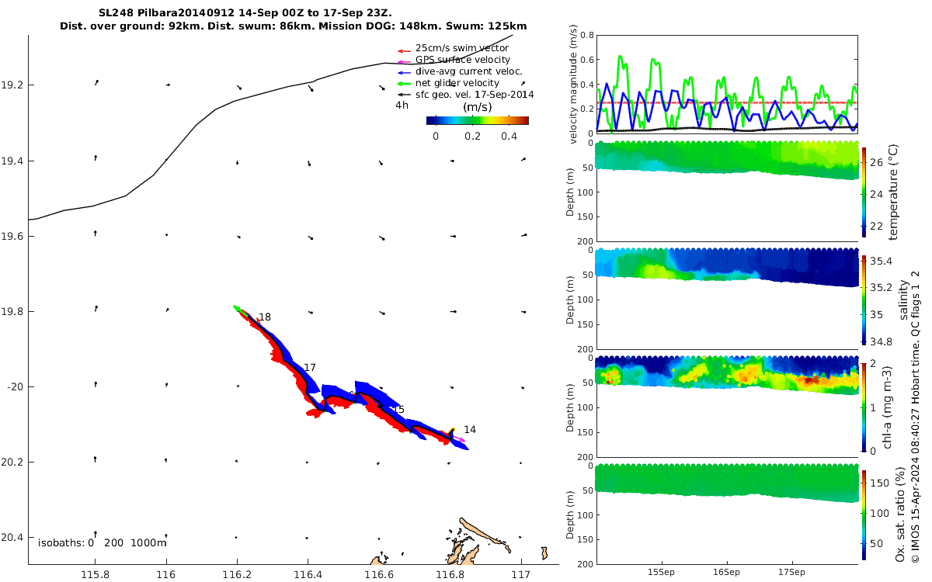Screen dimensions: 932x582
Task: Click the 'velocity magnitude (m/s)' axis label
Action: click(574, 85)
